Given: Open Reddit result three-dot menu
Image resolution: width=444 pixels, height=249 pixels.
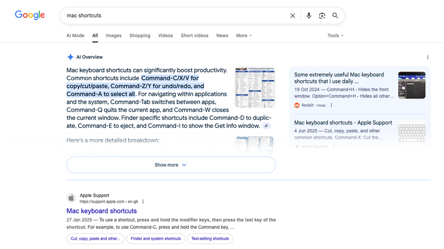Looking at the screenshot, I should [332, 105].
